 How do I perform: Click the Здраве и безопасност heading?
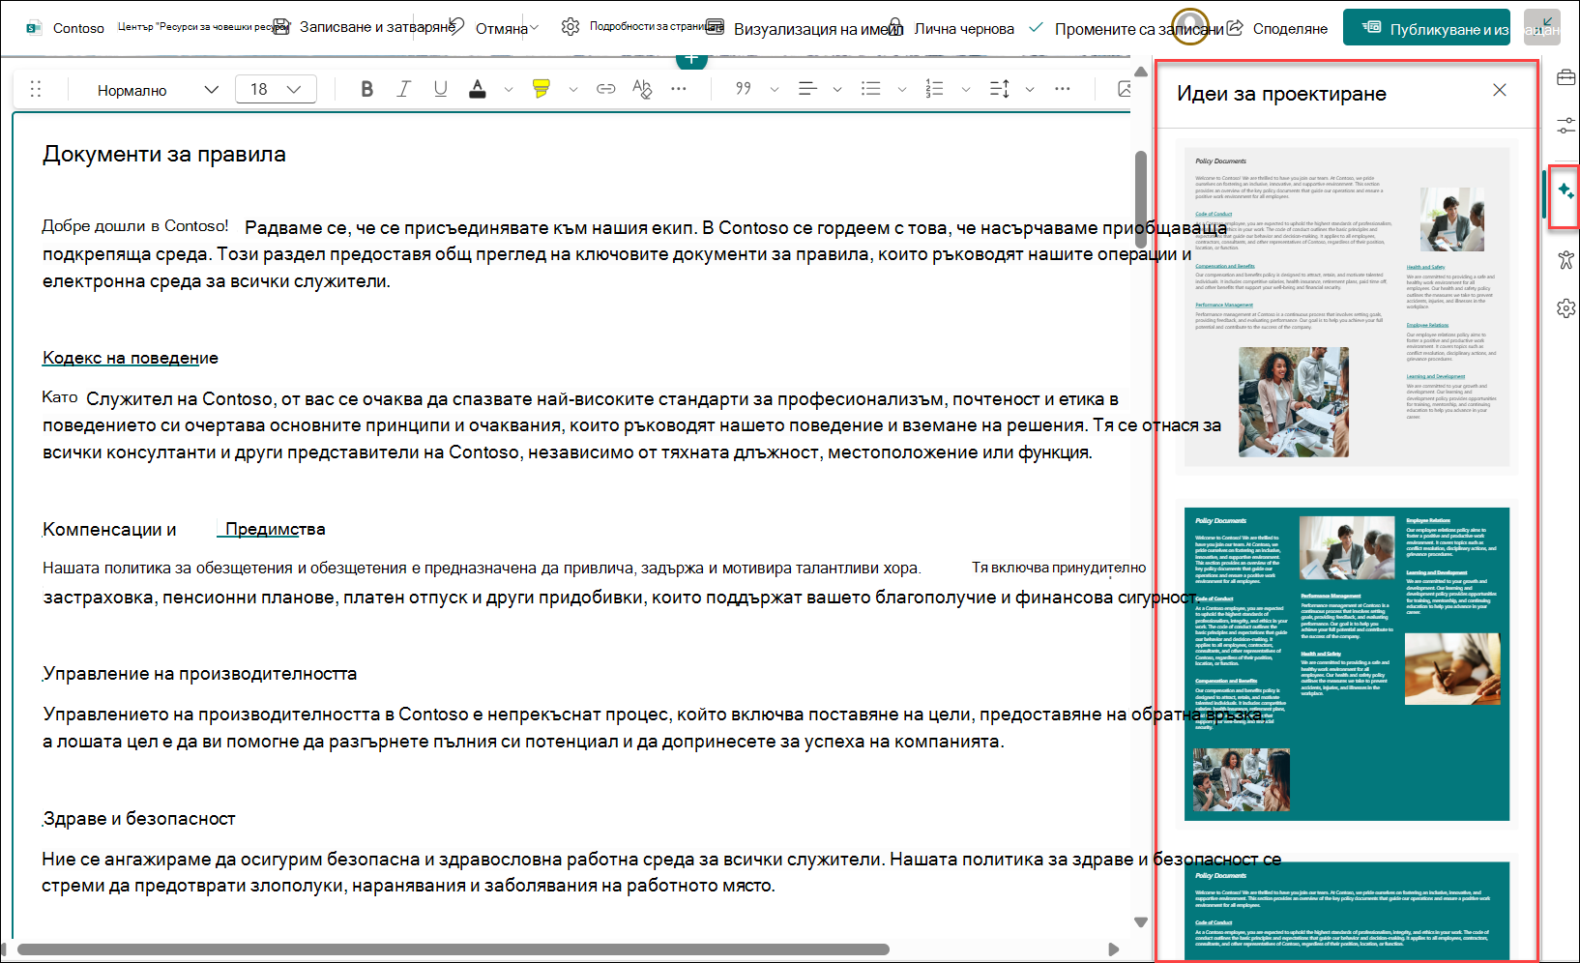tap(139, 819)
